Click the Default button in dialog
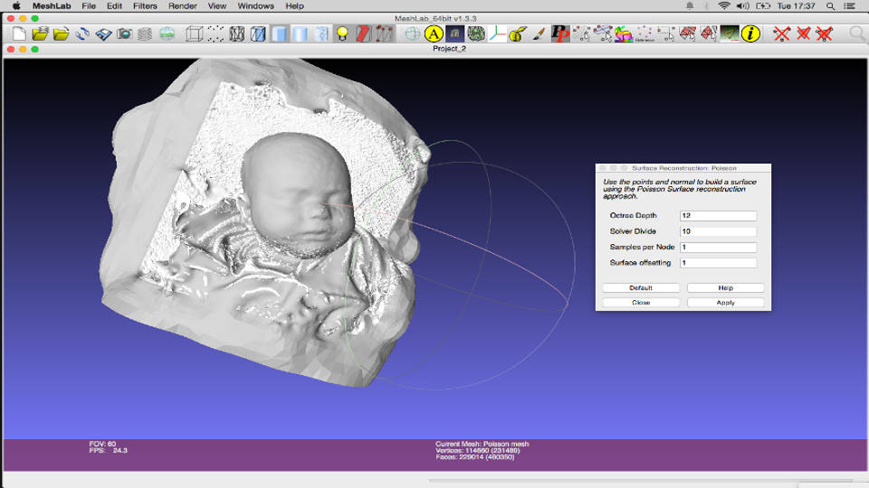Image resolution: width=869 pixels, height=488 pixels. (641, 288)
